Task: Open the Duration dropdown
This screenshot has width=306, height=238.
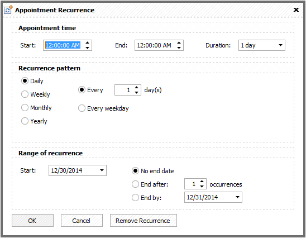Action: 280,45
